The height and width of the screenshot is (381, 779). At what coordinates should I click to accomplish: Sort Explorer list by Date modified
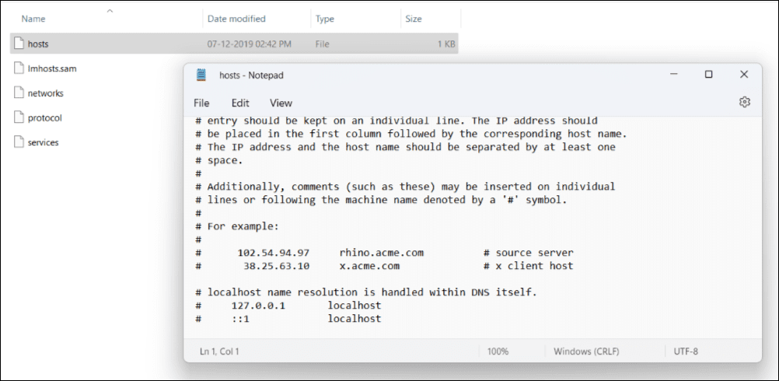(236, 19)
